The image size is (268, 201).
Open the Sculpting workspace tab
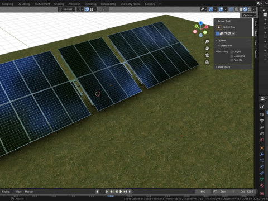click(7, 4)
